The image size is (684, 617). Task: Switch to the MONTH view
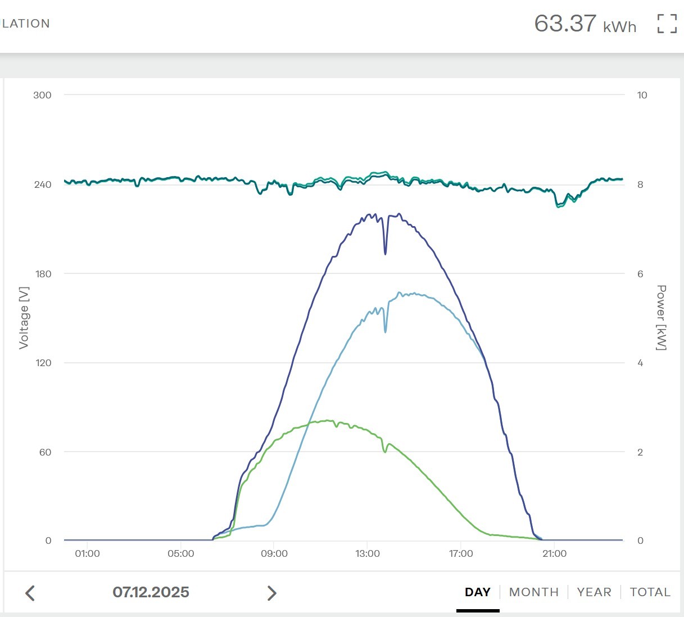point(533,592)
